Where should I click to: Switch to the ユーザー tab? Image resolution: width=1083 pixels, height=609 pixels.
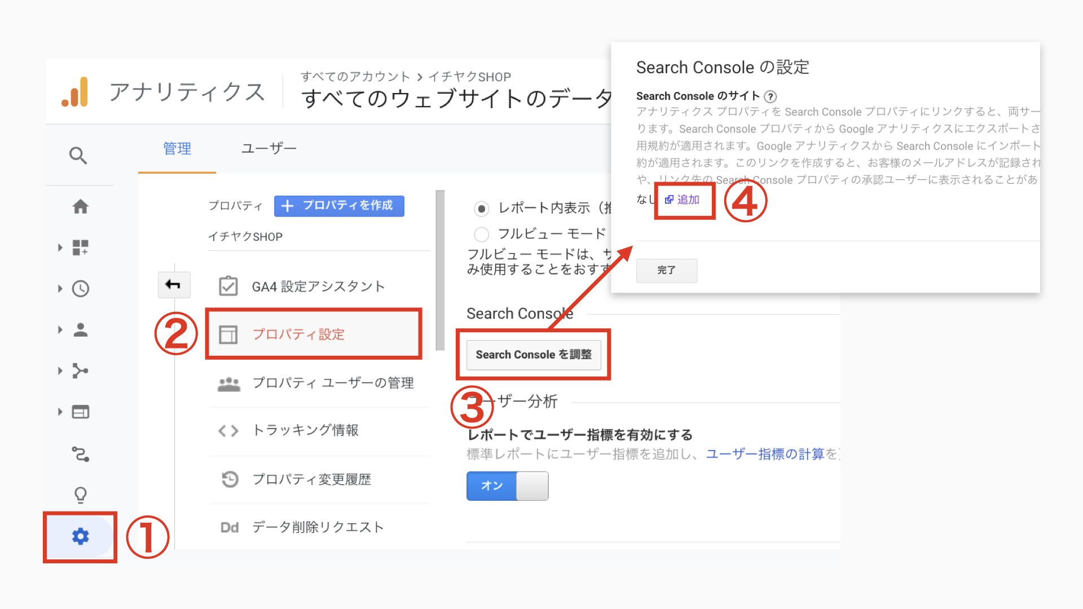click(x=268, y=149)
